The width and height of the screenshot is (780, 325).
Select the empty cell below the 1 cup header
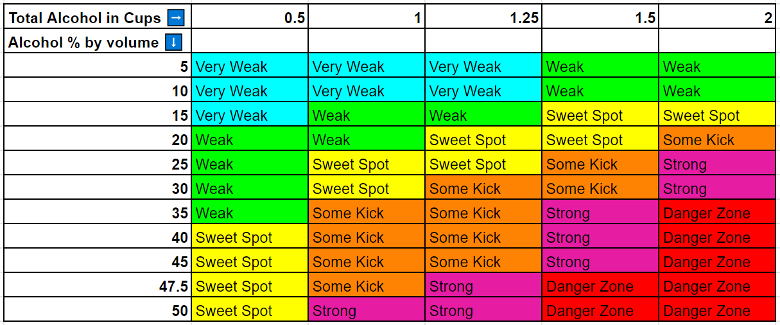tap(367, 42)
